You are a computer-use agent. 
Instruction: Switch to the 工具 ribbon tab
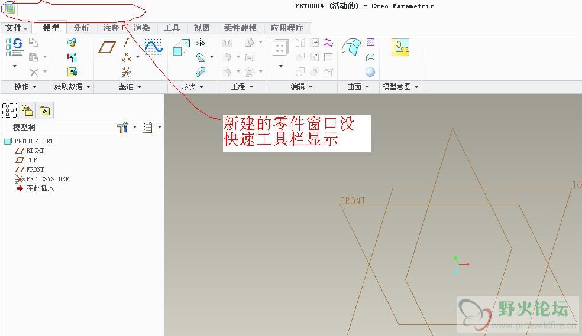pyautogui.click(x=172, y=28)
